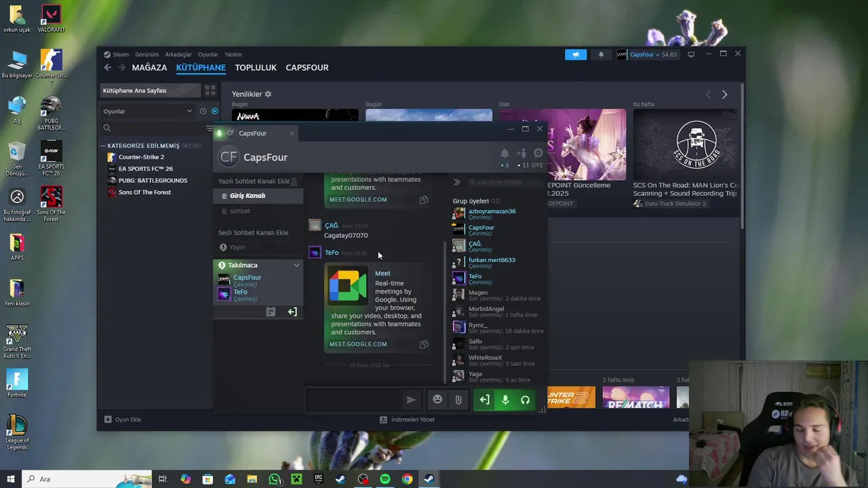The height and width of the screenshot is (488, 868).
Task: Leave voice channel from bottom green bar
Action: click(484, 400)
